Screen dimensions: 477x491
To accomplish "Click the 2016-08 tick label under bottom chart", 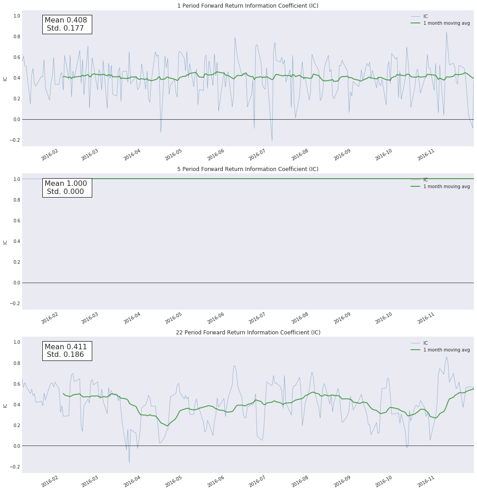I will click(300, 481).
